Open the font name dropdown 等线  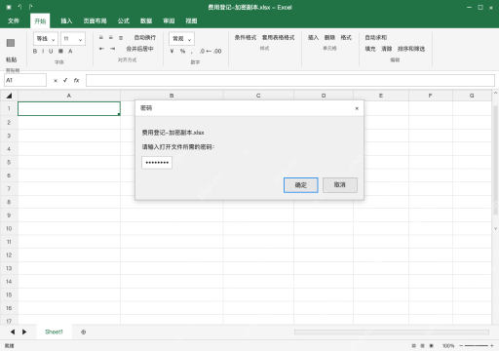coord(46,39)
